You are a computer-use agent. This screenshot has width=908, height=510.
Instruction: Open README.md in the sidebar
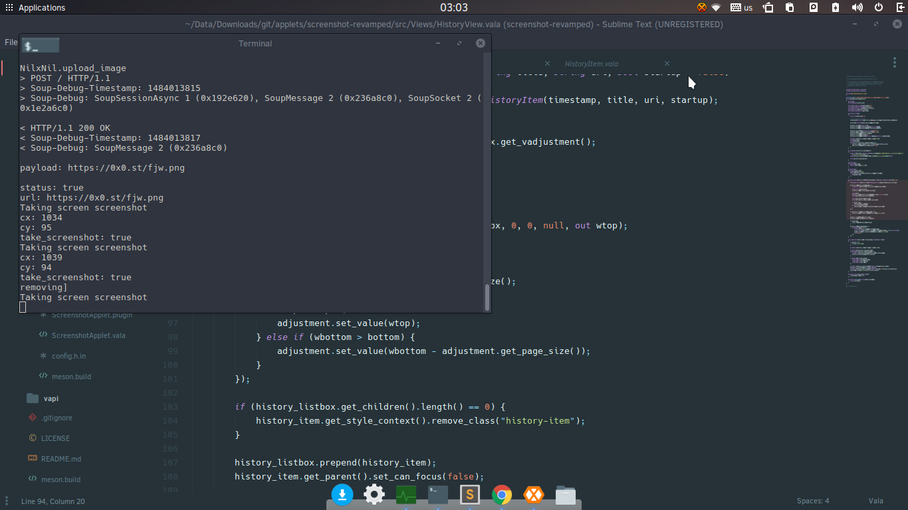[x=61, y=459]
